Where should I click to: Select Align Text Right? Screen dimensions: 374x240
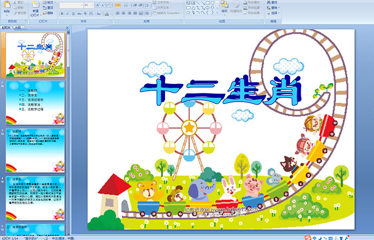(x=129, y=13)
